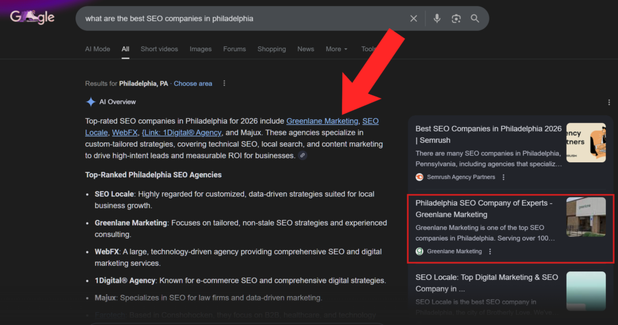Start voice search with microphone icon

tap(437, 19)
